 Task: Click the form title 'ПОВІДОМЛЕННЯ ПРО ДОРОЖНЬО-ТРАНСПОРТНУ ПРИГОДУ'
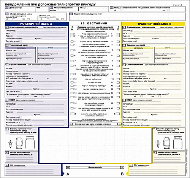tap(50, 5)
